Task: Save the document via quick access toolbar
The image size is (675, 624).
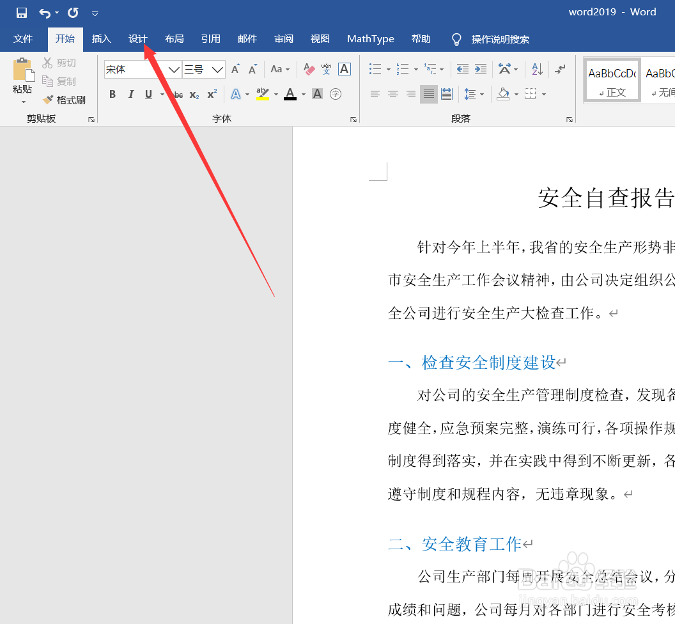Action: point(21,12)
